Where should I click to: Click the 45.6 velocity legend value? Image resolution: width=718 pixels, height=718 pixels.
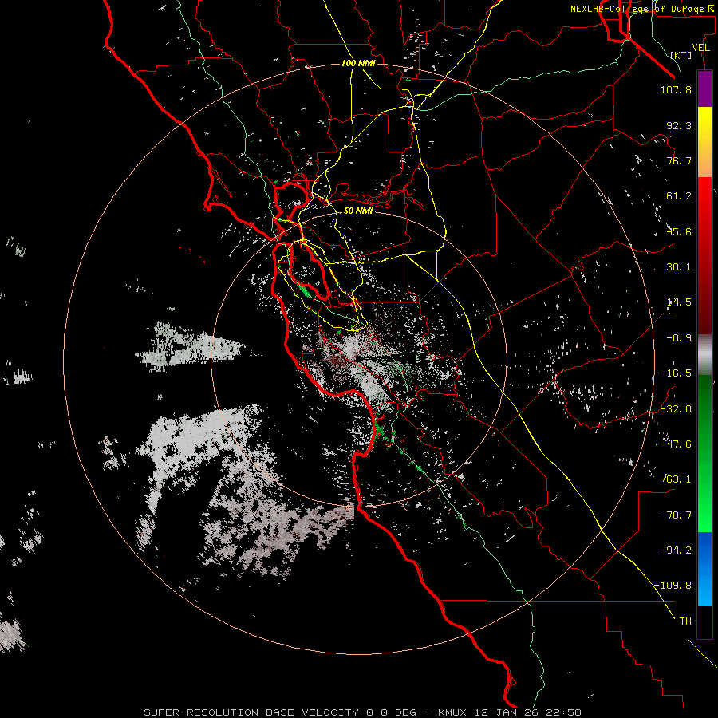(679, 231)
